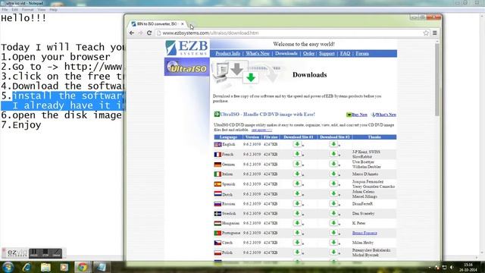Download Russian from site #2
Viewport: 485px width, 273px height.
click(333, 203)
